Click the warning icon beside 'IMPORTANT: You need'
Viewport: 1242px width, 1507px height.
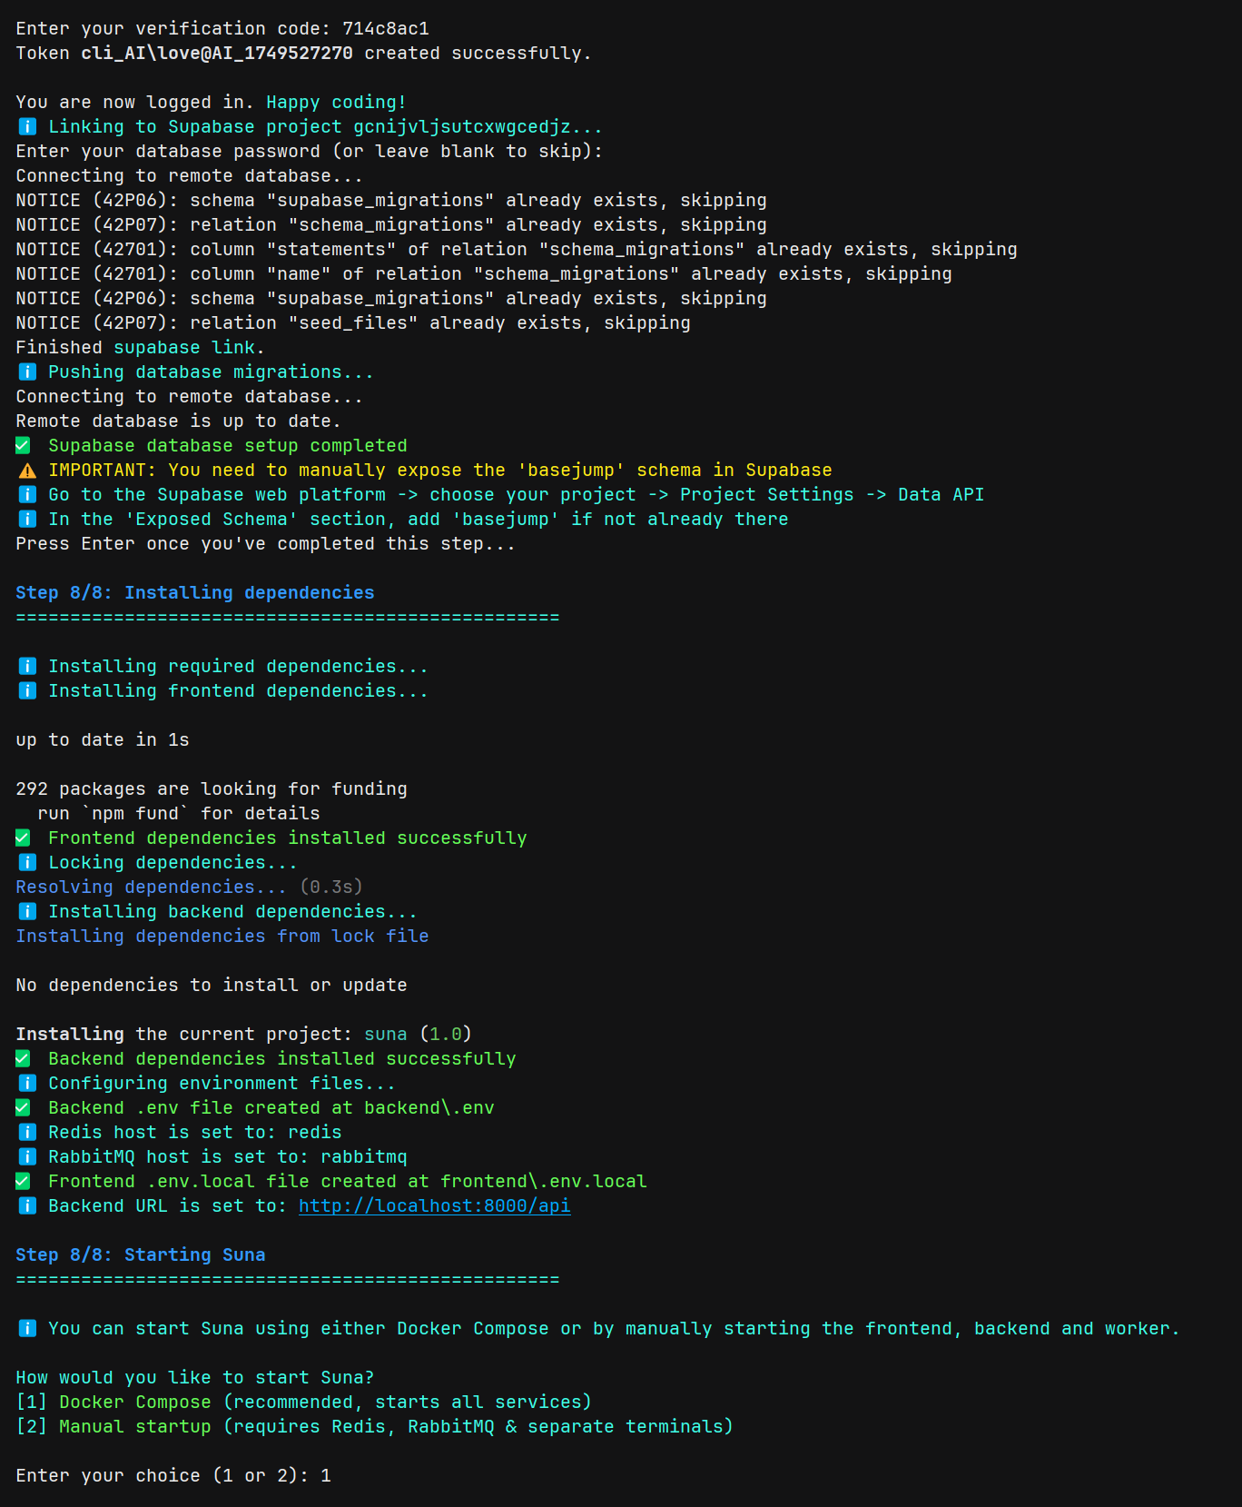point(27,470)
